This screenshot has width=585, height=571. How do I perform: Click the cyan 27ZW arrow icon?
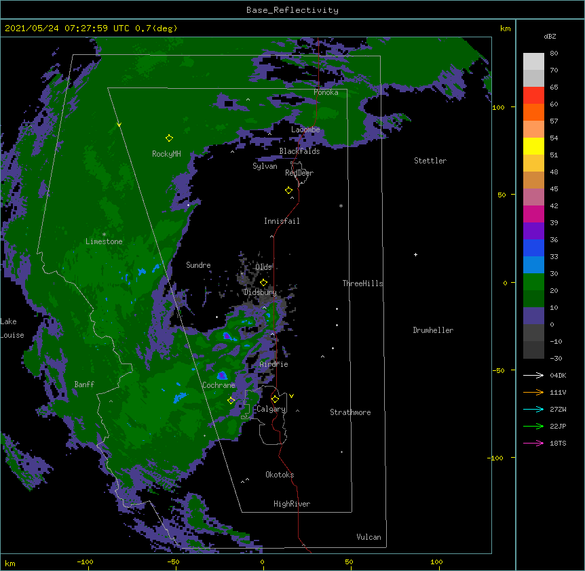point(533,409)
